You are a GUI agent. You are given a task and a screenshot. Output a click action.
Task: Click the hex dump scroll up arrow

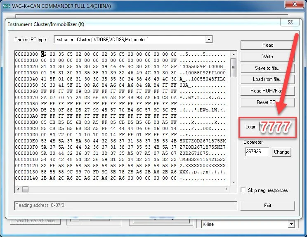234,54
